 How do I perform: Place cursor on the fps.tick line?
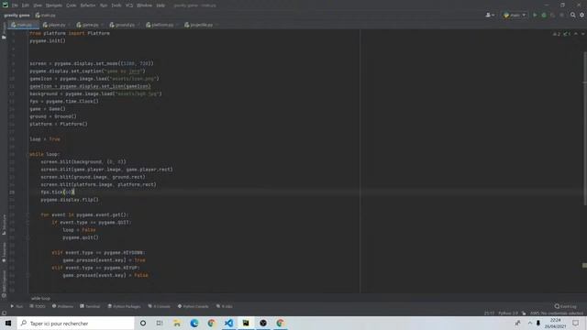click(x=58, y=192)
